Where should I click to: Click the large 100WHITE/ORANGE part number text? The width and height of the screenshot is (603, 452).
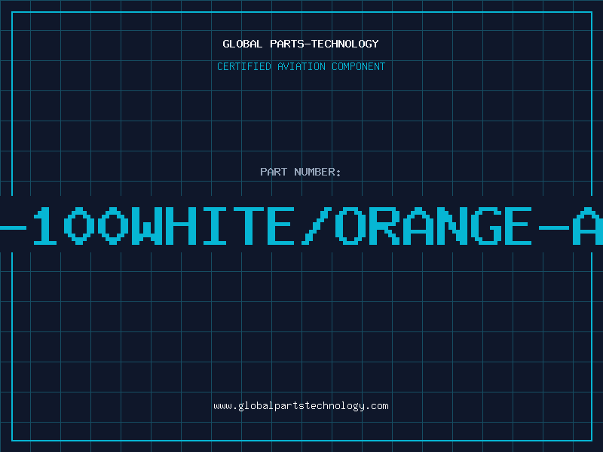click(x=301, y=225)
